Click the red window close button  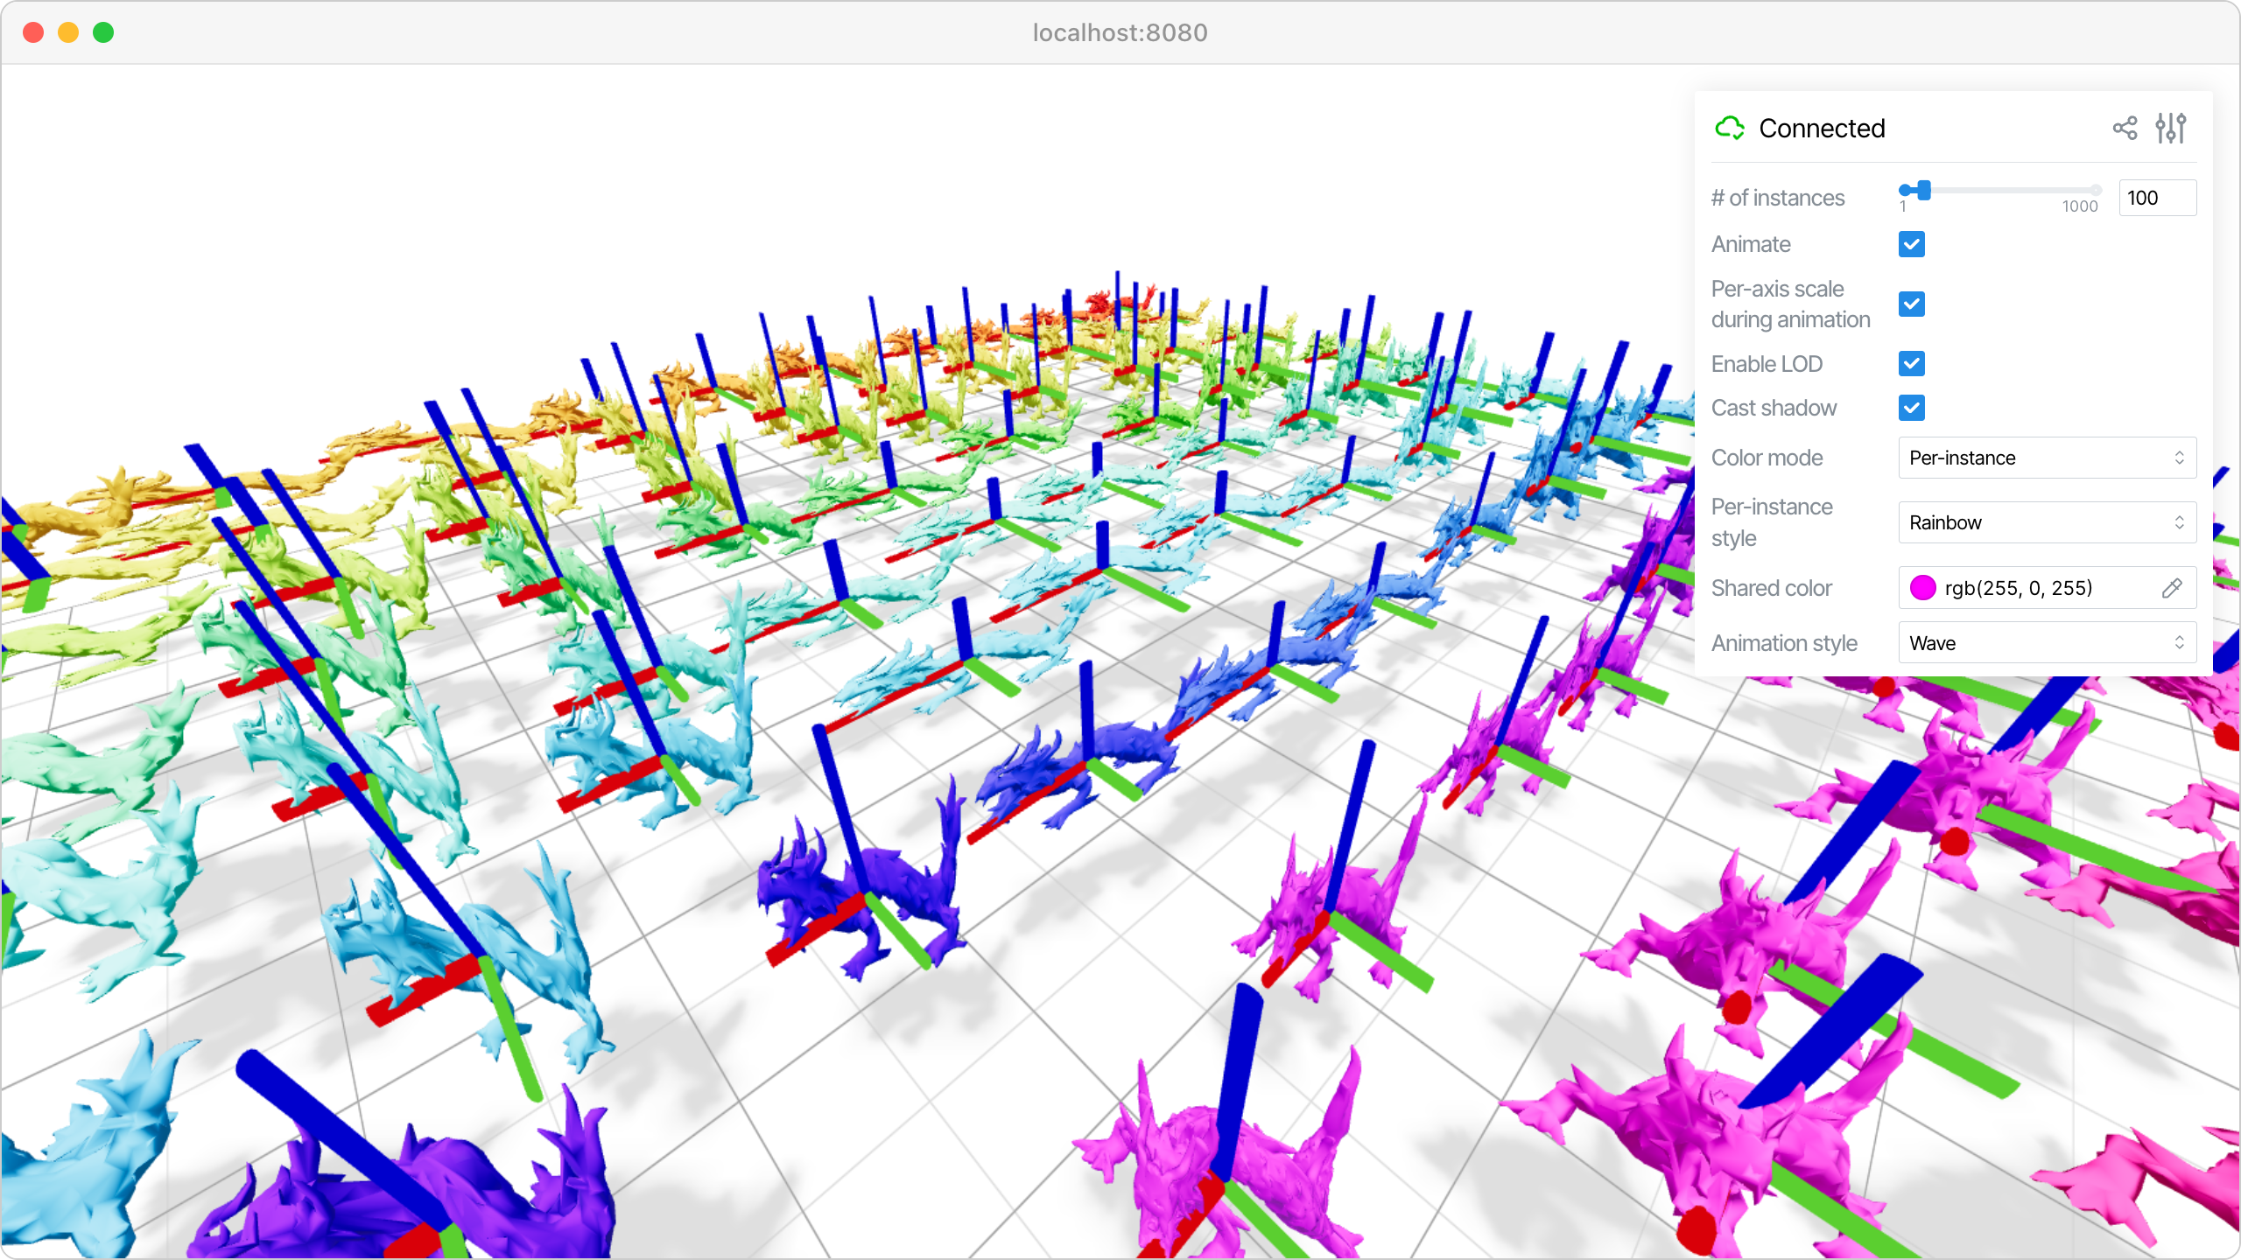(33, 32)
